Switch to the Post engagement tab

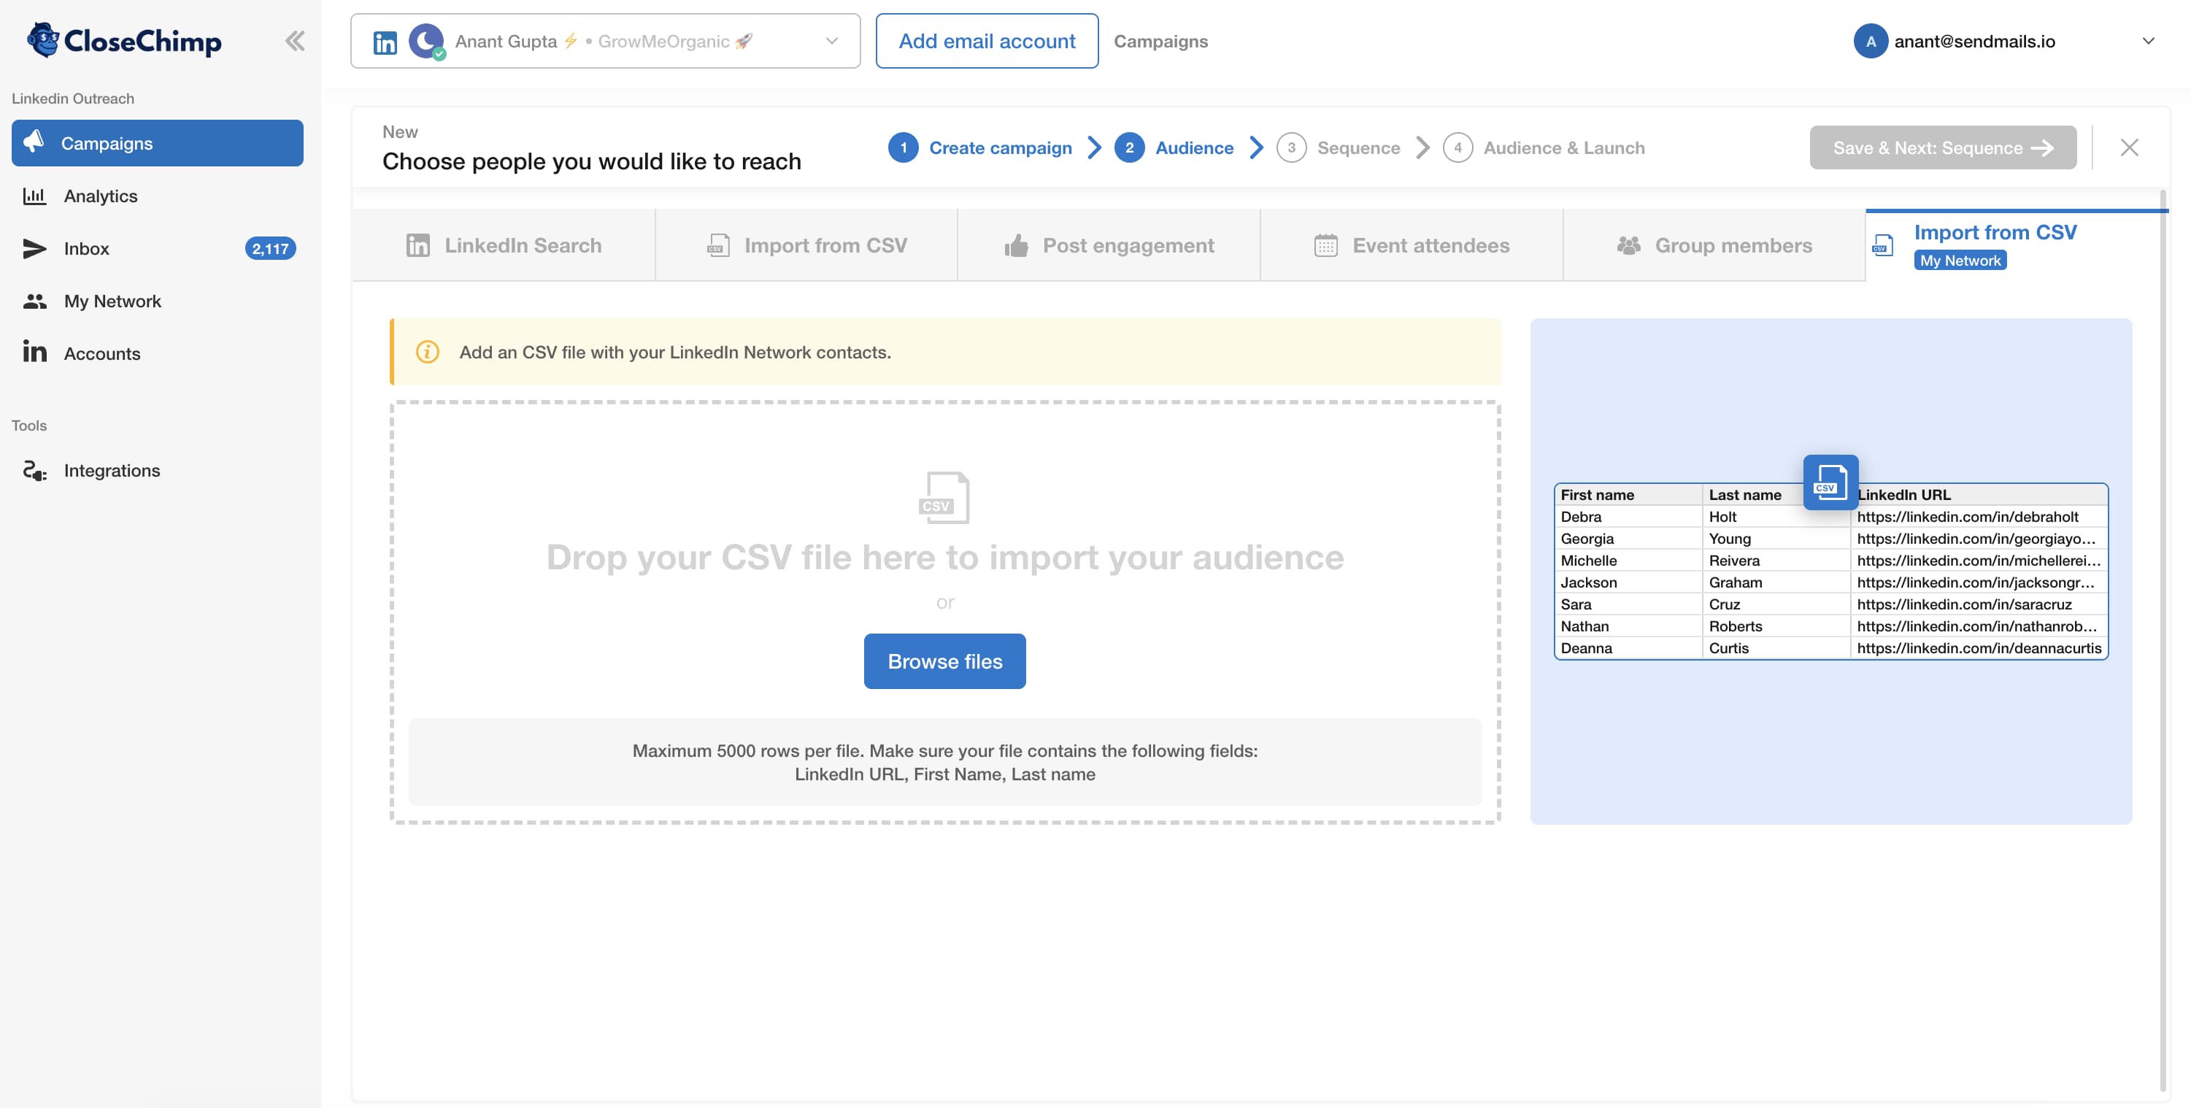tap(1128, 245)
